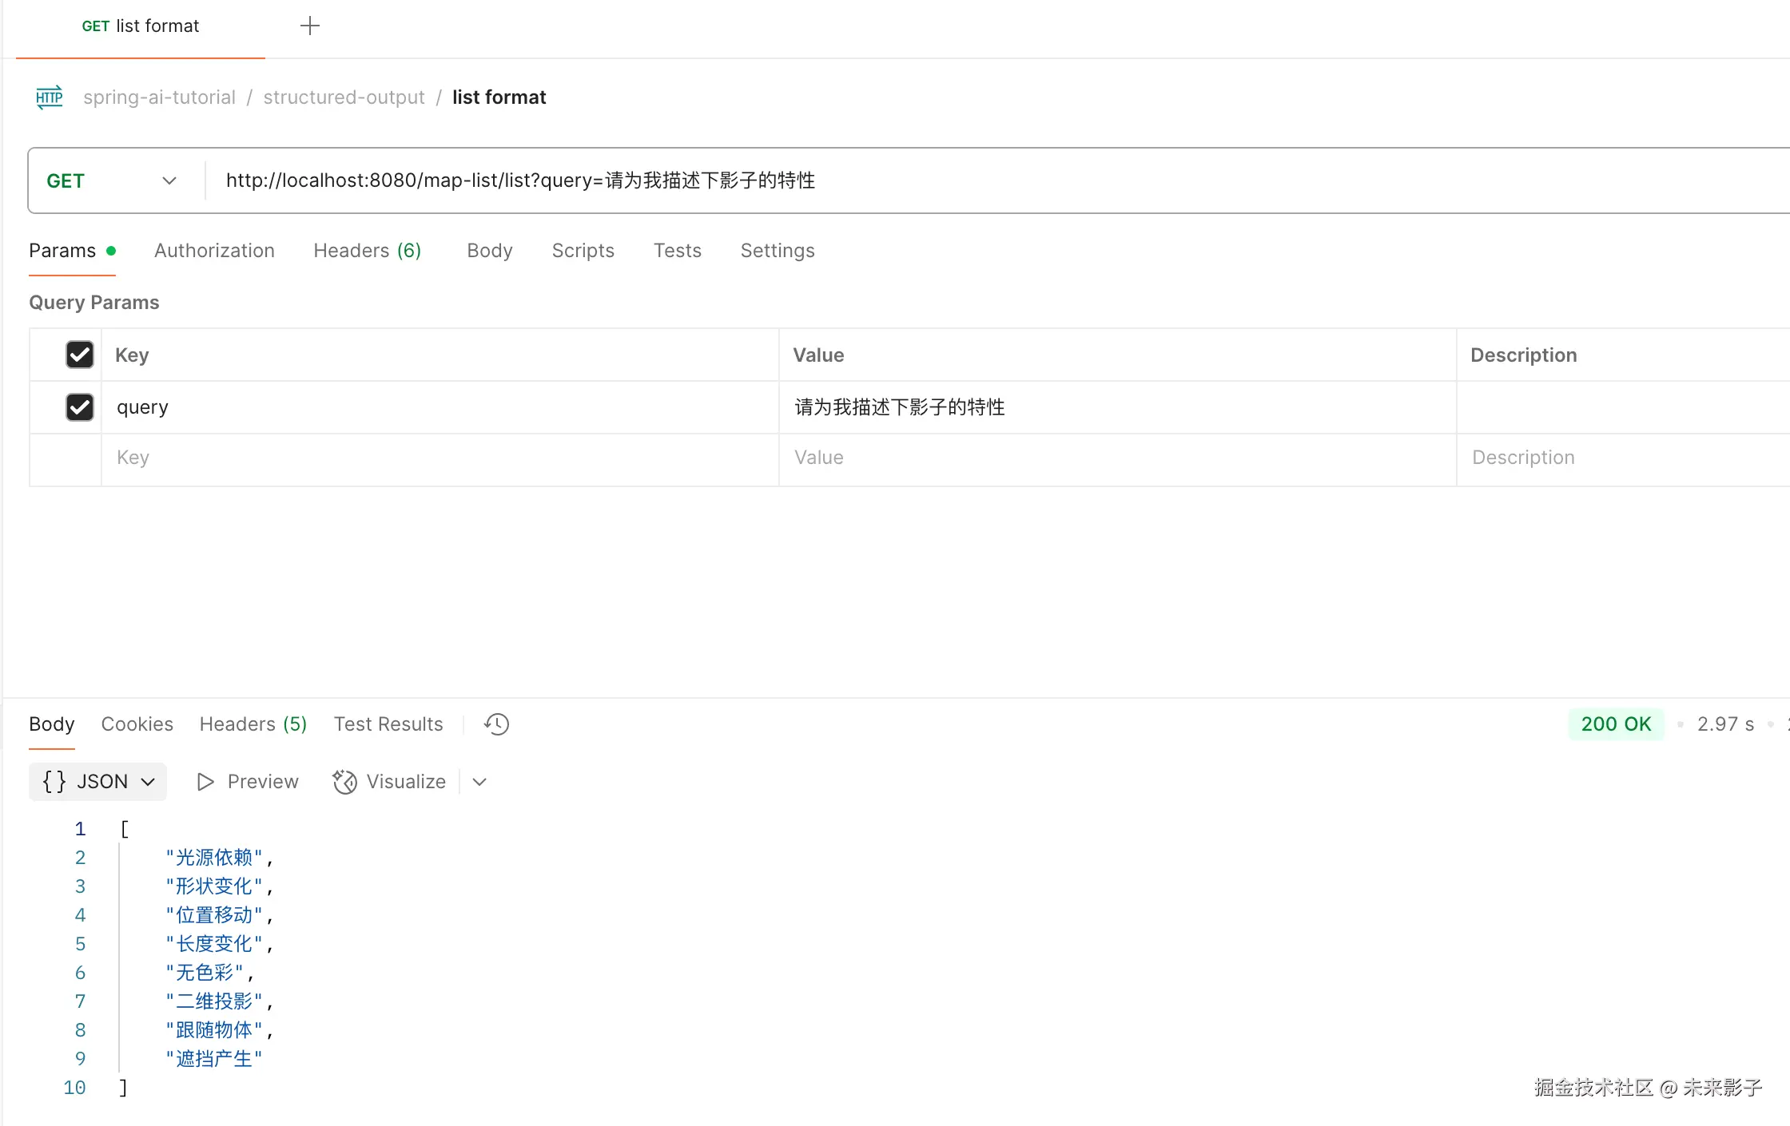1790x1126 pixels.
Task: Click the JSON braces format icon
Action: (x=54, y=782)
